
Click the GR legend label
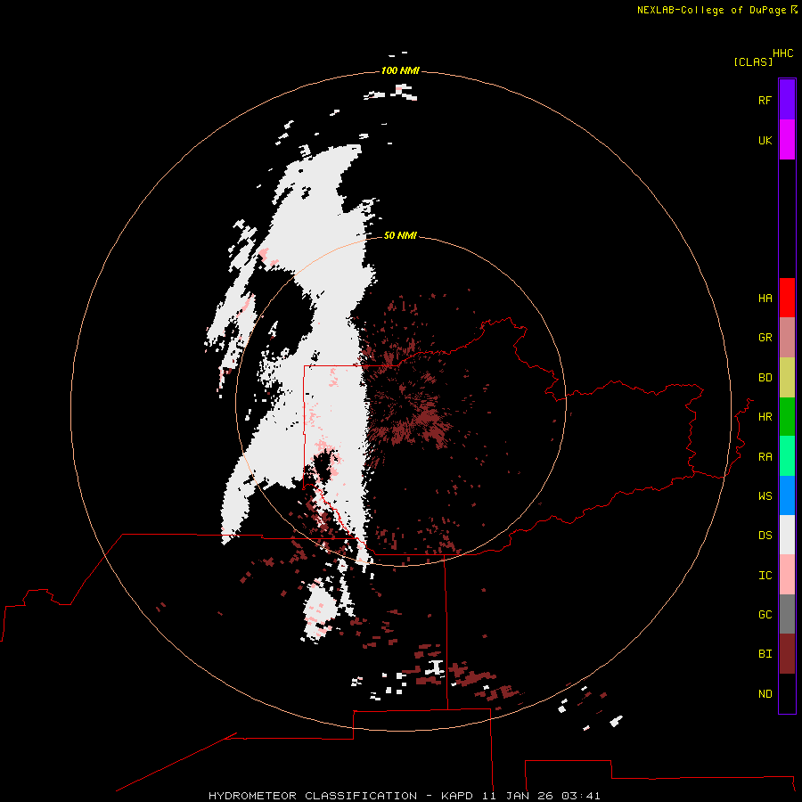point(765,338)
